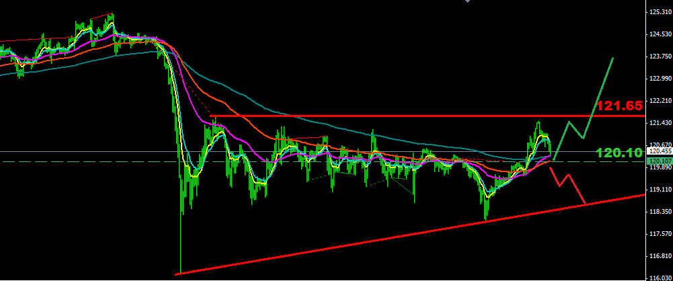673x281 pixels.
Task: Select the current price tag 120.455
Action: tap(660, 151)
